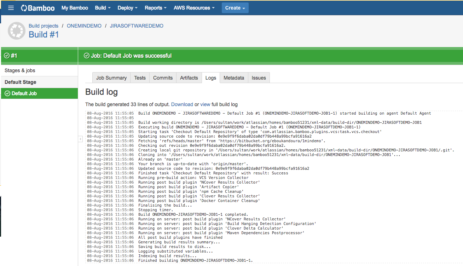Click the checkmark icon beside Default Job
This screenshot has height=266, width=463.
coord(7,93)
